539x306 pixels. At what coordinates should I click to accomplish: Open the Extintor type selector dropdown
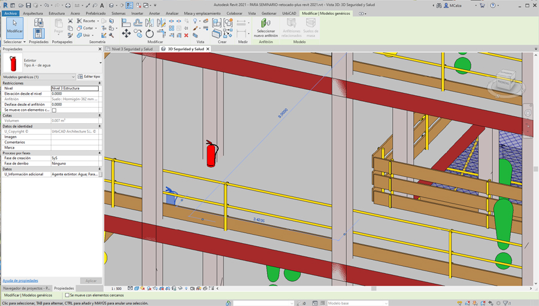pyautogui.click(x=100, y=63)
